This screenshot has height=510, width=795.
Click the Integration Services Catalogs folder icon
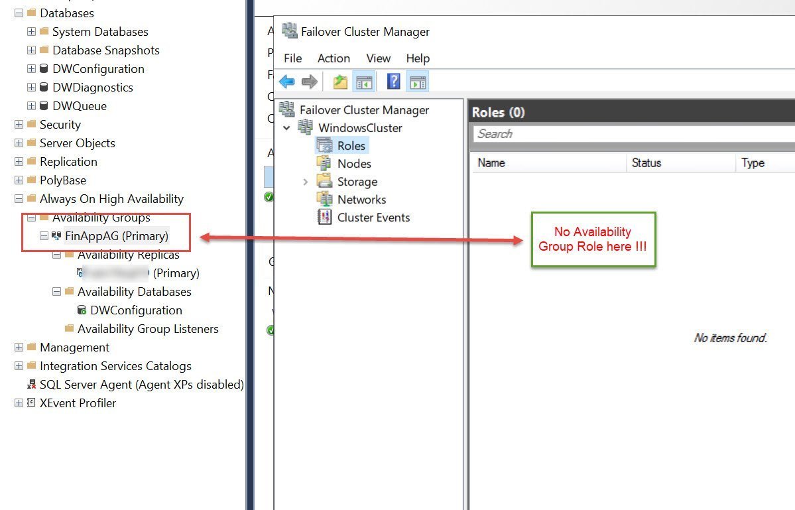31,365
